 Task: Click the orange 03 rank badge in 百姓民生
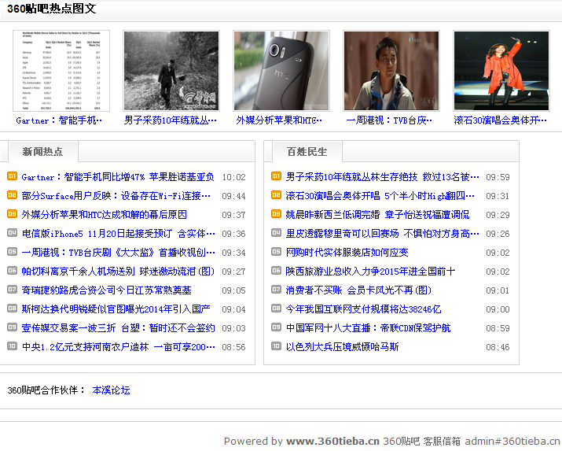[x=276, y=214]
